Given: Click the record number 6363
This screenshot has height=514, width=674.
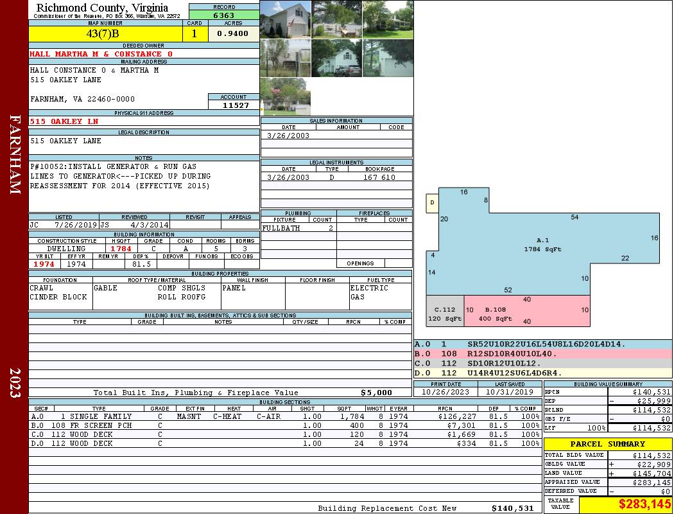Looking at the screenshot, I should (x=224, y=15).
